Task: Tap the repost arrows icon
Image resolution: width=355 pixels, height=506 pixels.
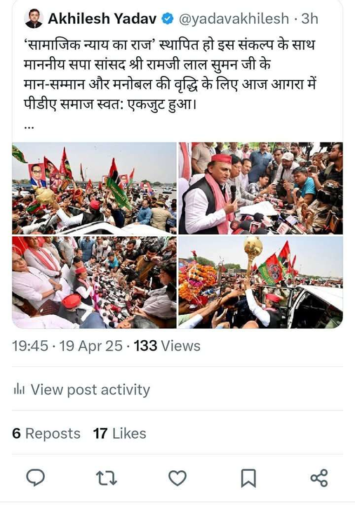Action: pyautogui.click(x=107, y=478)
